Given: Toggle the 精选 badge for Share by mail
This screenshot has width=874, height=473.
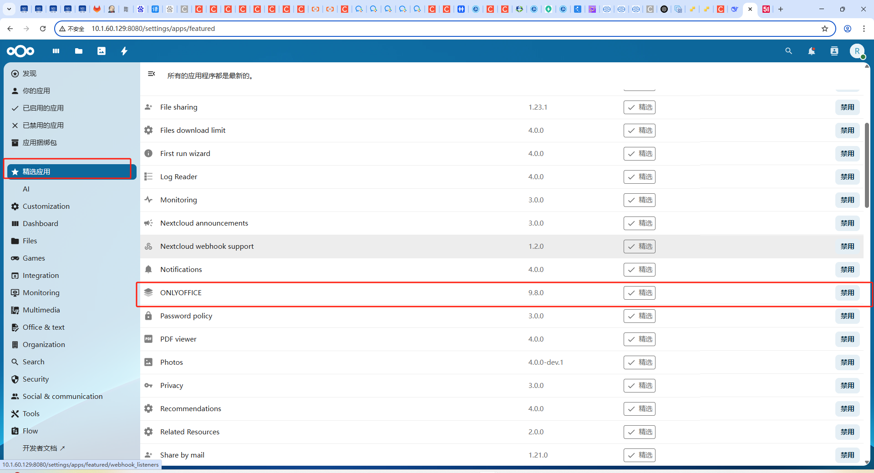Looking at the screenshot, I should [x=639, y=455].
